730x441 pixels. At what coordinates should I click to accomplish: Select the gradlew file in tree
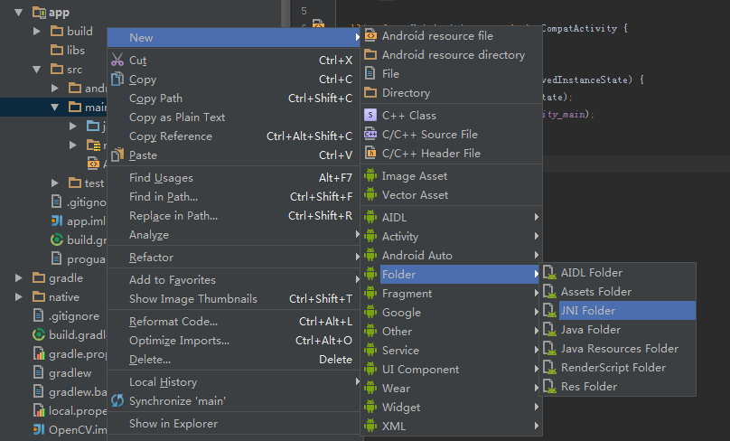tap(69, 372)
